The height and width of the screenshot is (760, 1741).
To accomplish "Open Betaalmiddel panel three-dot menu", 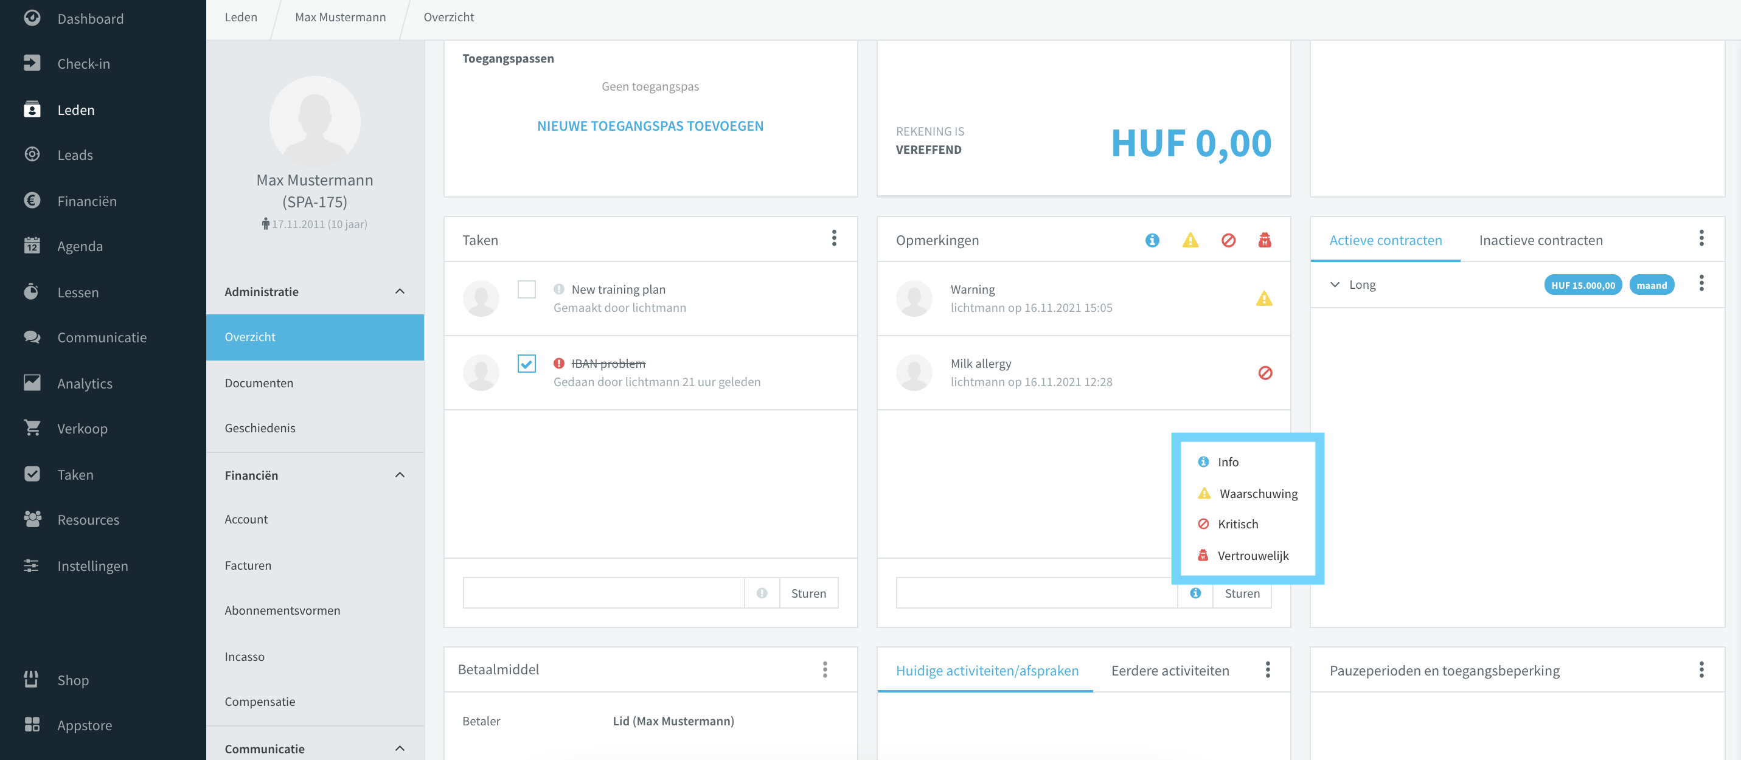I will click(x=824, y=669).
